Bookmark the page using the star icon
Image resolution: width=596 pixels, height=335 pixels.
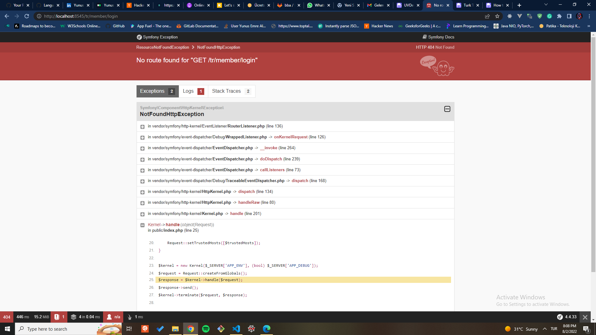click(x=497, y=16)
